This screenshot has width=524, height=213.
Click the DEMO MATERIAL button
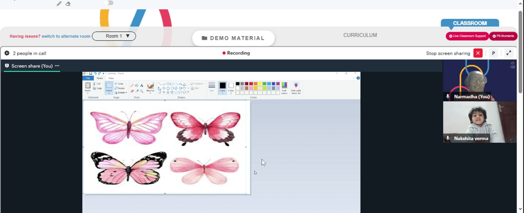pos(233,38)
